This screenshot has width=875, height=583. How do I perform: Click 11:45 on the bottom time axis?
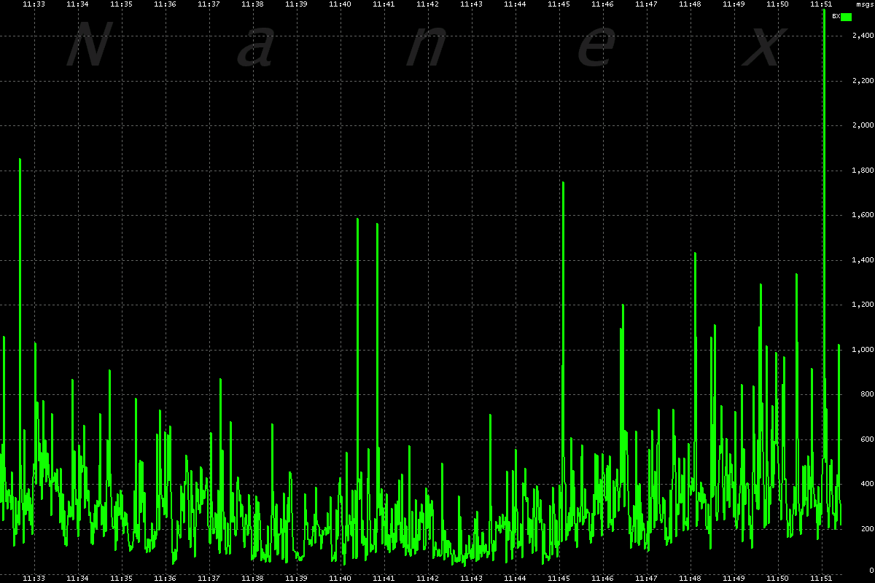click(559, 578)
